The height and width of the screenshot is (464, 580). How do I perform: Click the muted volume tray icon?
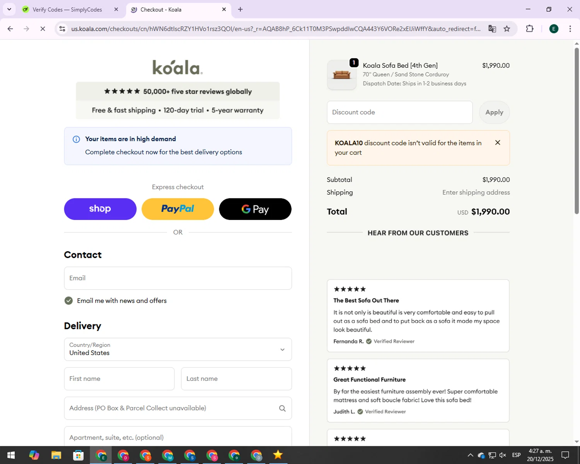click(503, 455)
